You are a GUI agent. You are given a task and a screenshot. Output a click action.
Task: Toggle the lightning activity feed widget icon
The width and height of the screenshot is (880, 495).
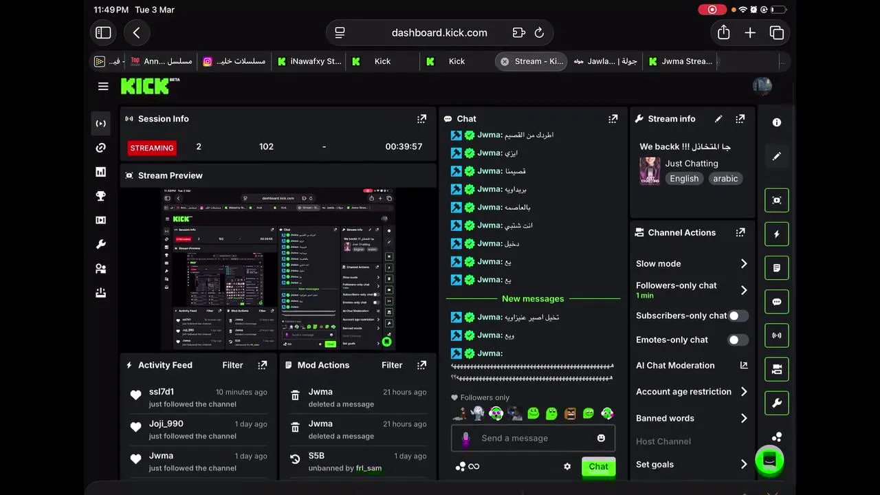pos(777,234)
